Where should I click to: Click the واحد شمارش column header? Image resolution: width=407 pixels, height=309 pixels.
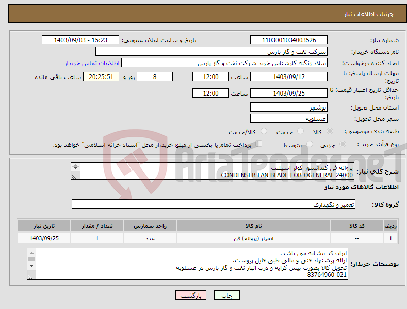click(150, 226)
